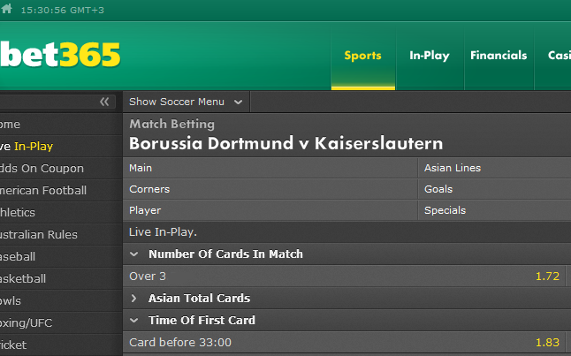Select the Asian Lines market category
Image resolution: width=571 pixels, height=356 pixels.
[495, 168]
